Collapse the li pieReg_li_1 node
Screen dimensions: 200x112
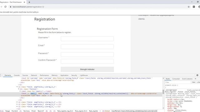pos(17,87)
